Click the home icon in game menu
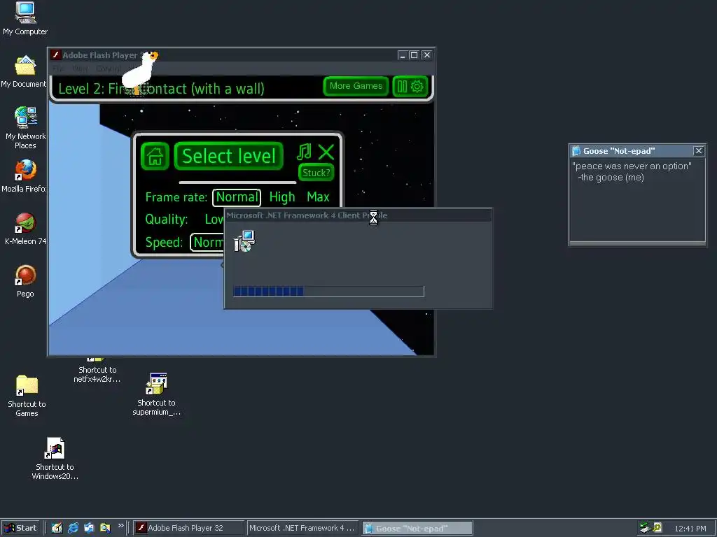 point(155,156)
